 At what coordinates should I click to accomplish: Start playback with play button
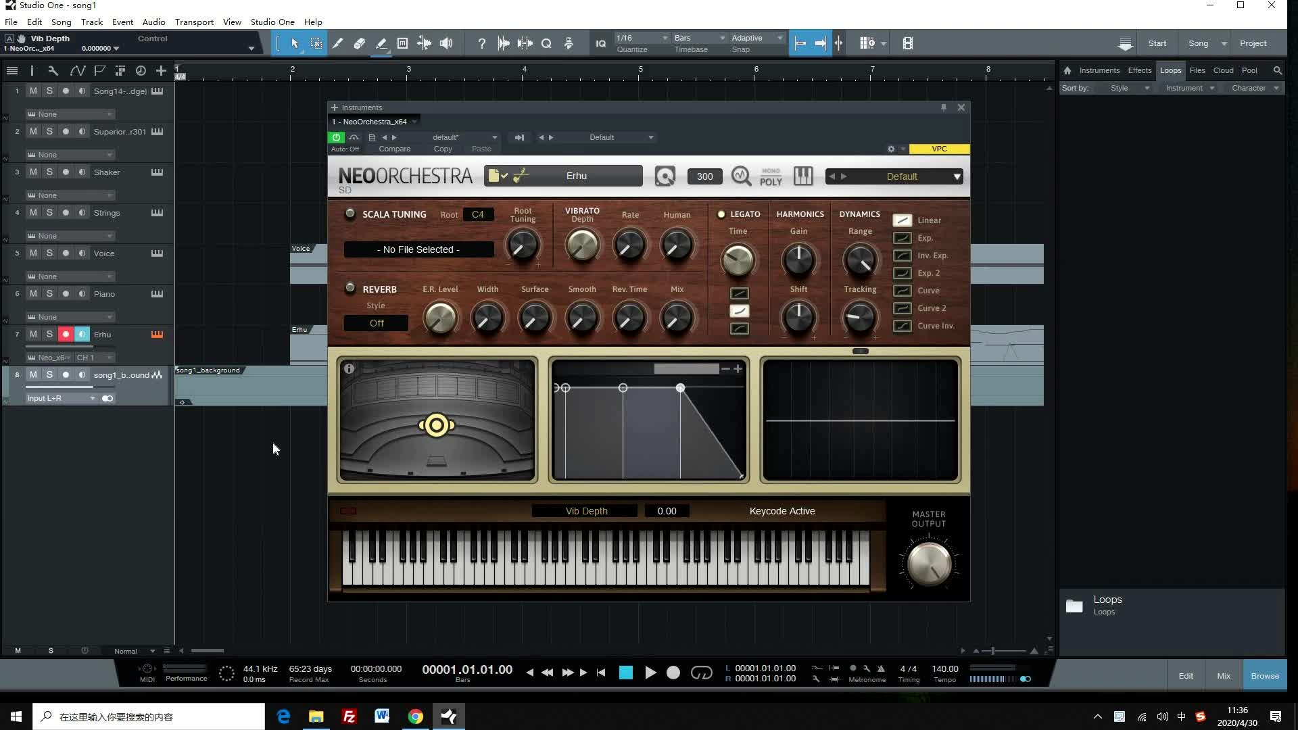(x=650, y=673)
